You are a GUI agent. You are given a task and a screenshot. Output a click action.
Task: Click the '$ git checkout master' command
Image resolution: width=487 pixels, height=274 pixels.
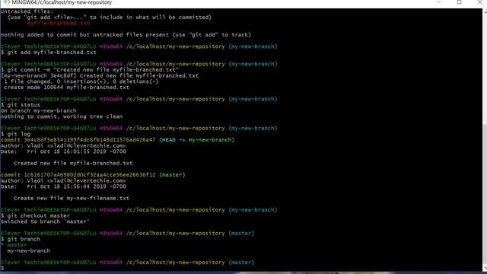click(36, 216)
